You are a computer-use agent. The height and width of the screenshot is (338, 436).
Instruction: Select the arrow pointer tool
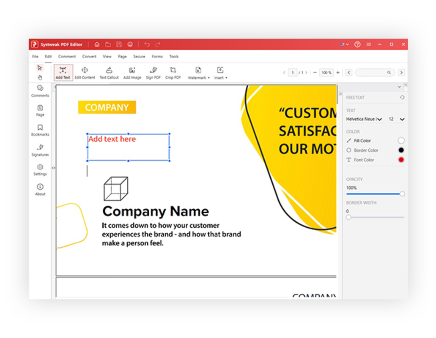[39, 68]
